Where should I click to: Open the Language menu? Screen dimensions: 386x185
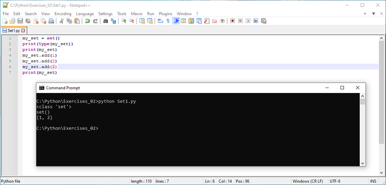pos(85,14)
